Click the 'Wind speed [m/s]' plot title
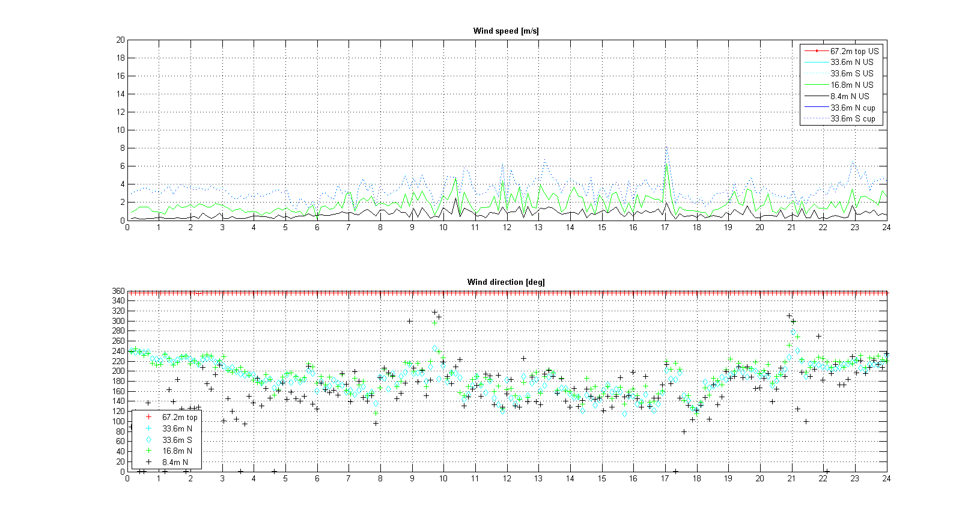980x530 pixels. (506, 31)
